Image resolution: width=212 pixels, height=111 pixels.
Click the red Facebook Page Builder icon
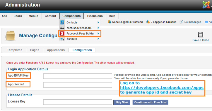tap(62, 34)
